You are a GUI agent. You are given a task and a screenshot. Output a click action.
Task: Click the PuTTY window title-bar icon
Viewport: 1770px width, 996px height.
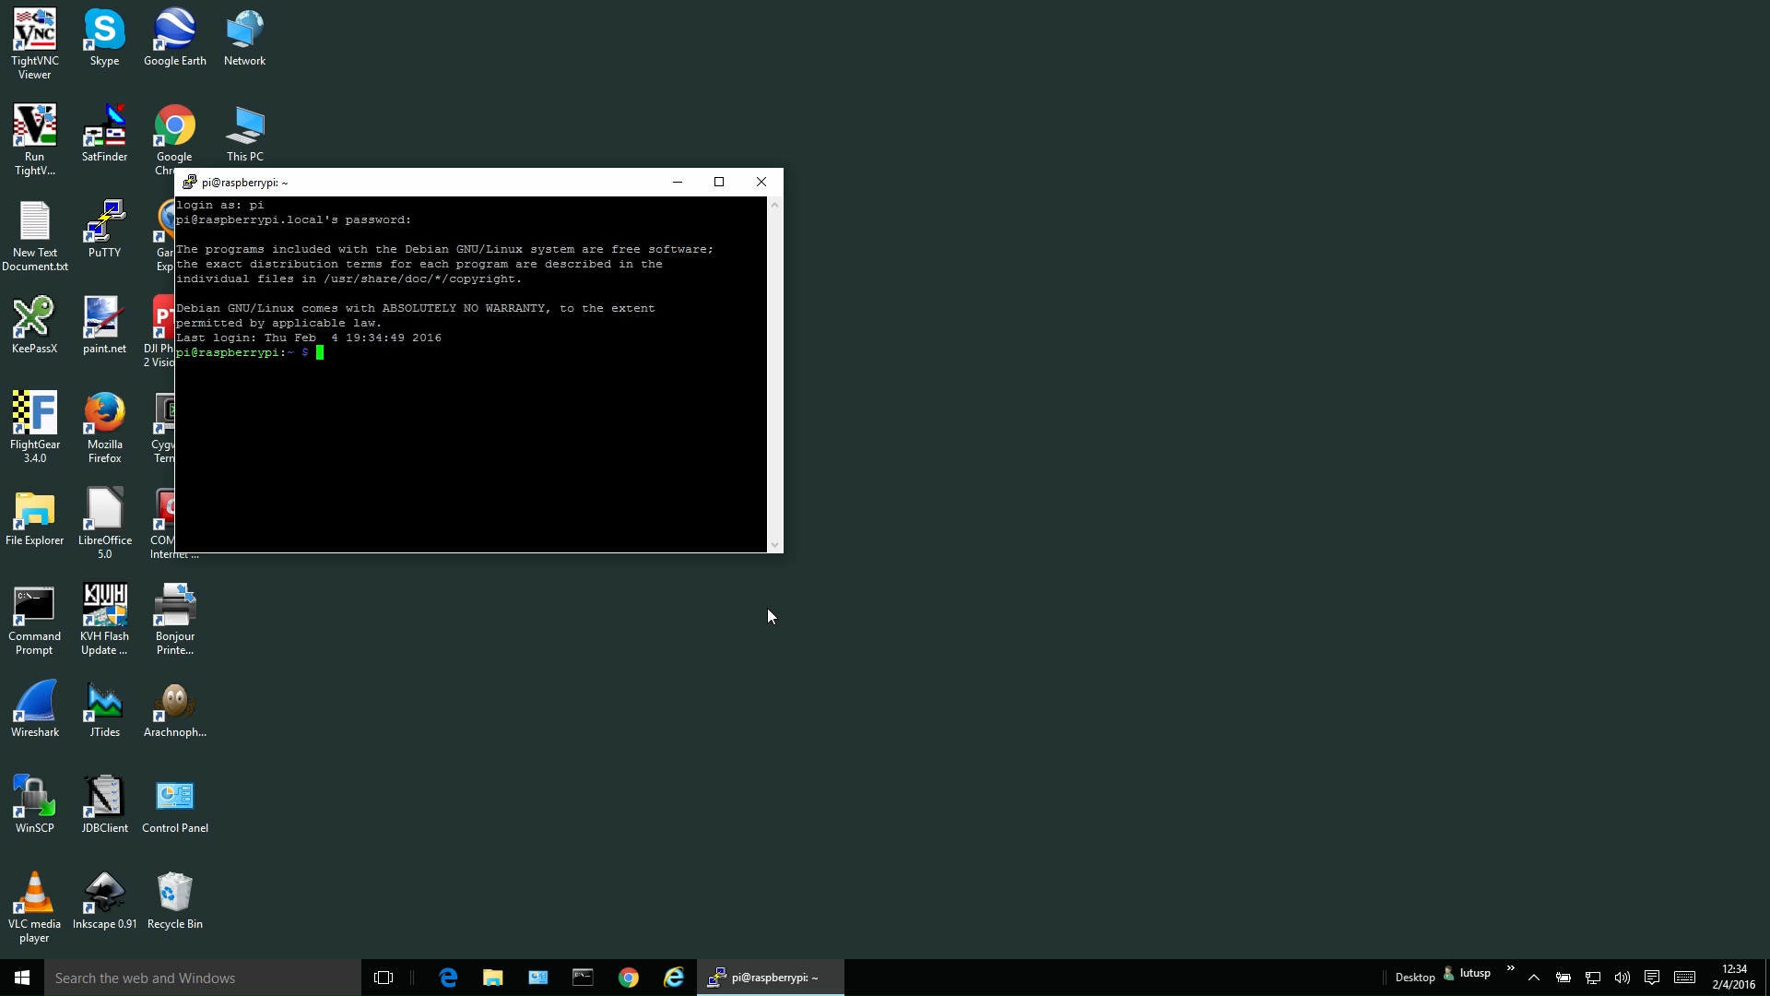[189, 183]
